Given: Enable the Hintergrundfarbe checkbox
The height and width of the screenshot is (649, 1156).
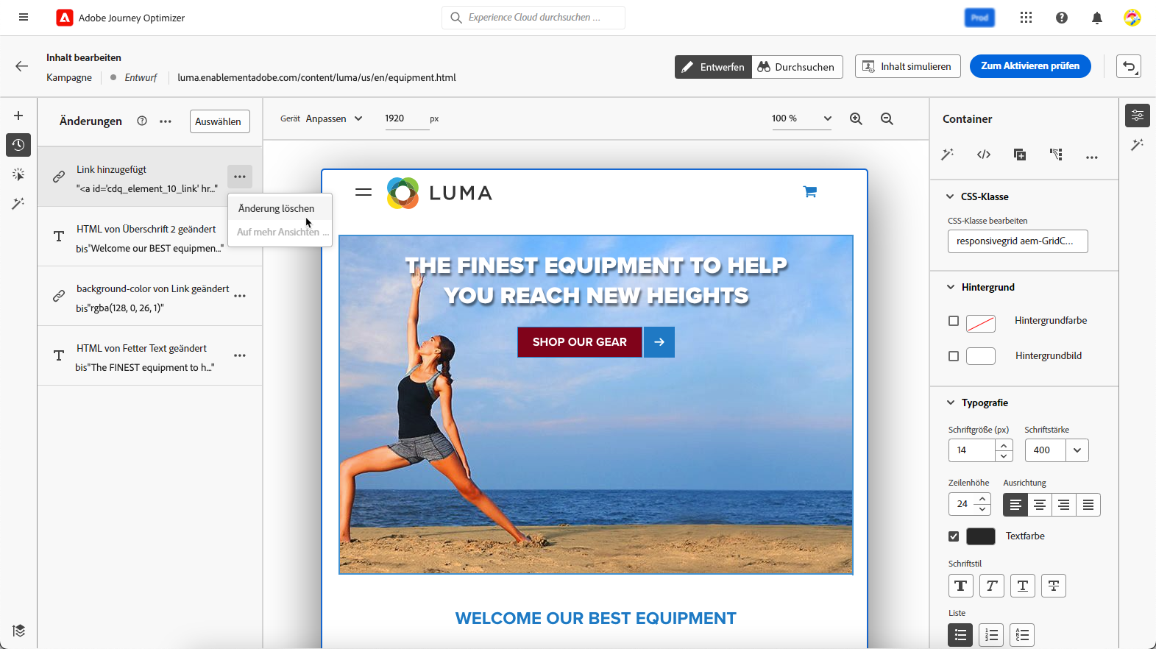Looking at the screenshot, I should tap(954, 321).
